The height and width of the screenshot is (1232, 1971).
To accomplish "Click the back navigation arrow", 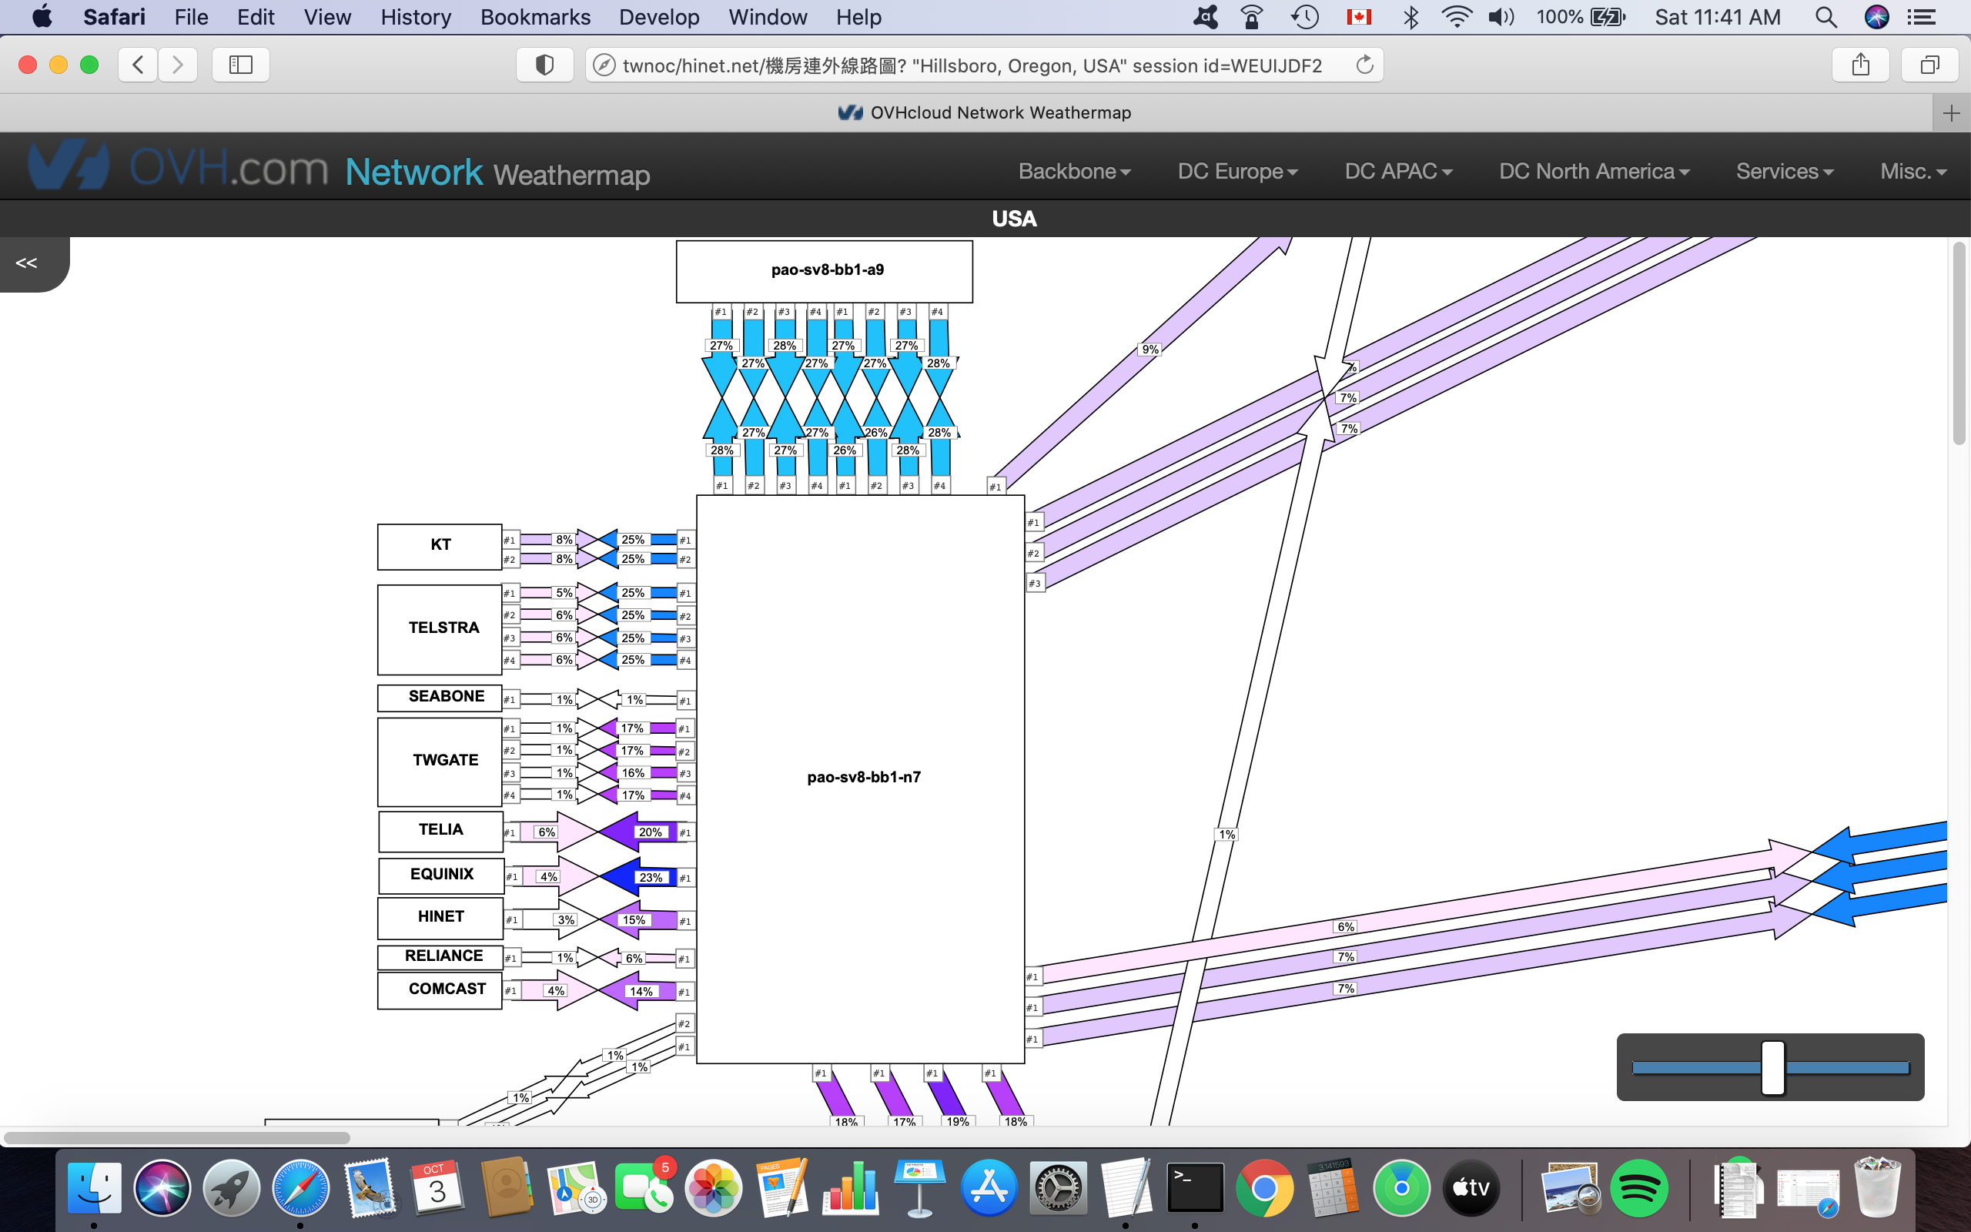I will tap(139, 65).
